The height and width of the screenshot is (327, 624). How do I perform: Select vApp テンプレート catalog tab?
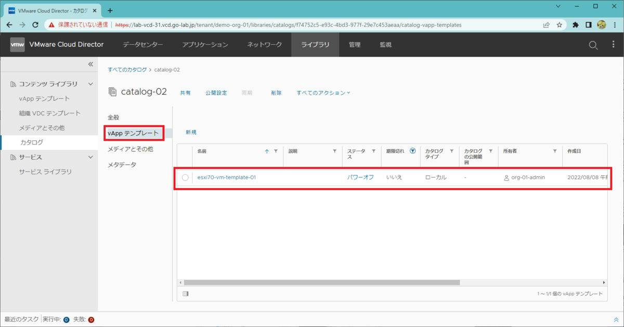coord(133,134)
